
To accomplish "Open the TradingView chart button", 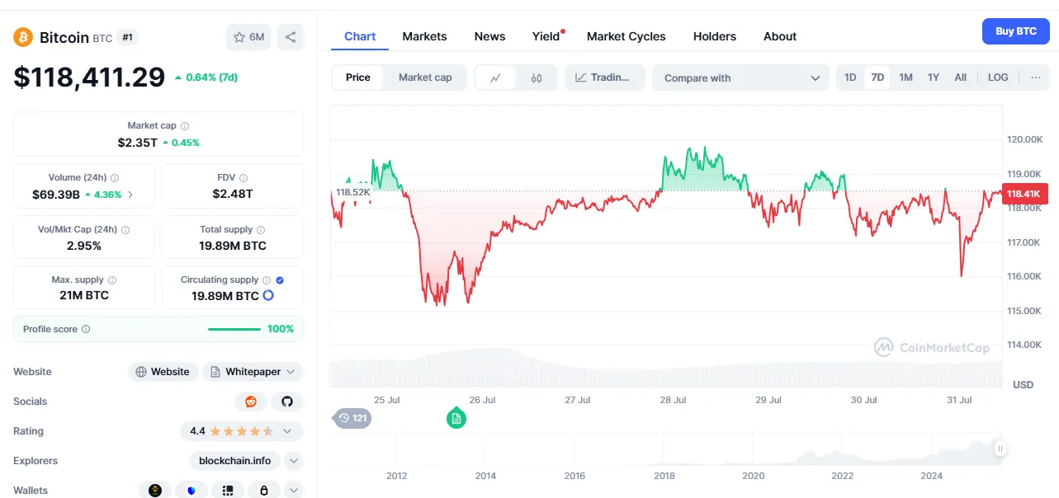I will pos(603,78).
